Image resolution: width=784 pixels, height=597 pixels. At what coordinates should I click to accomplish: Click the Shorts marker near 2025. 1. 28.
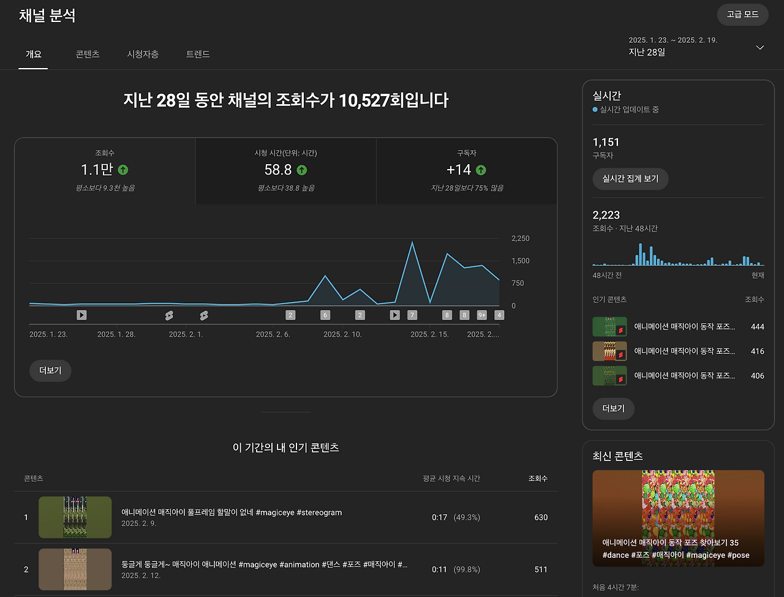169,315
